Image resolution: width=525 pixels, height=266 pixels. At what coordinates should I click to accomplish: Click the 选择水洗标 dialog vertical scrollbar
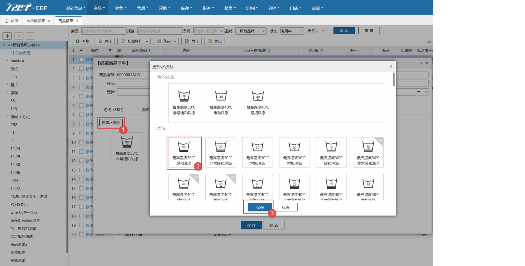[394, 79]
